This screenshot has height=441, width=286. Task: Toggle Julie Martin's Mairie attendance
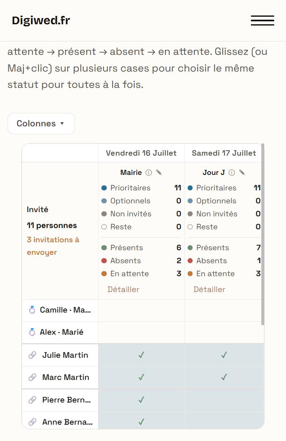pyautogui.click(x=141, y=355)
